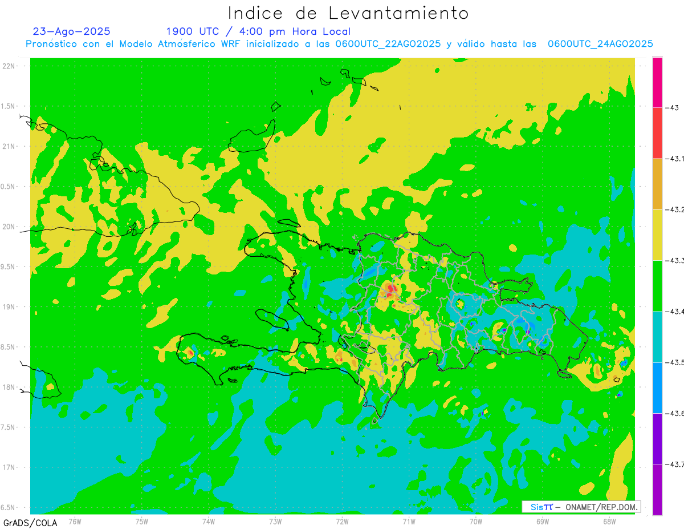Click the "21N" latitude label
Screen dimensions: 684x529
(10, 146)
